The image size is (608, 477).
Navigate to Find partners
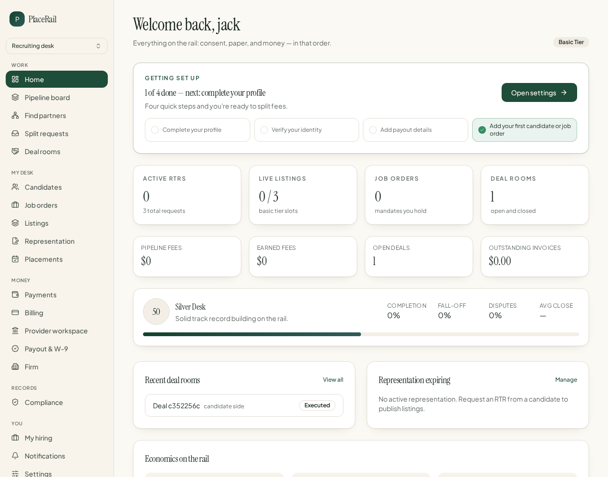(x=57, y=115)
